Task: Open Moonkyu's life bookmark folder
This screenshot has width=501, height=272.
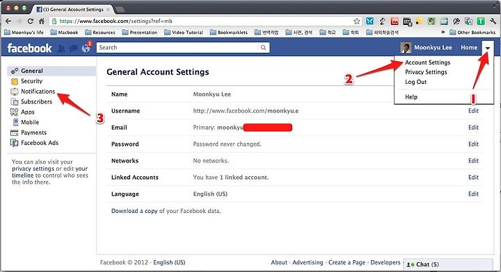Action: click(24, 32)
